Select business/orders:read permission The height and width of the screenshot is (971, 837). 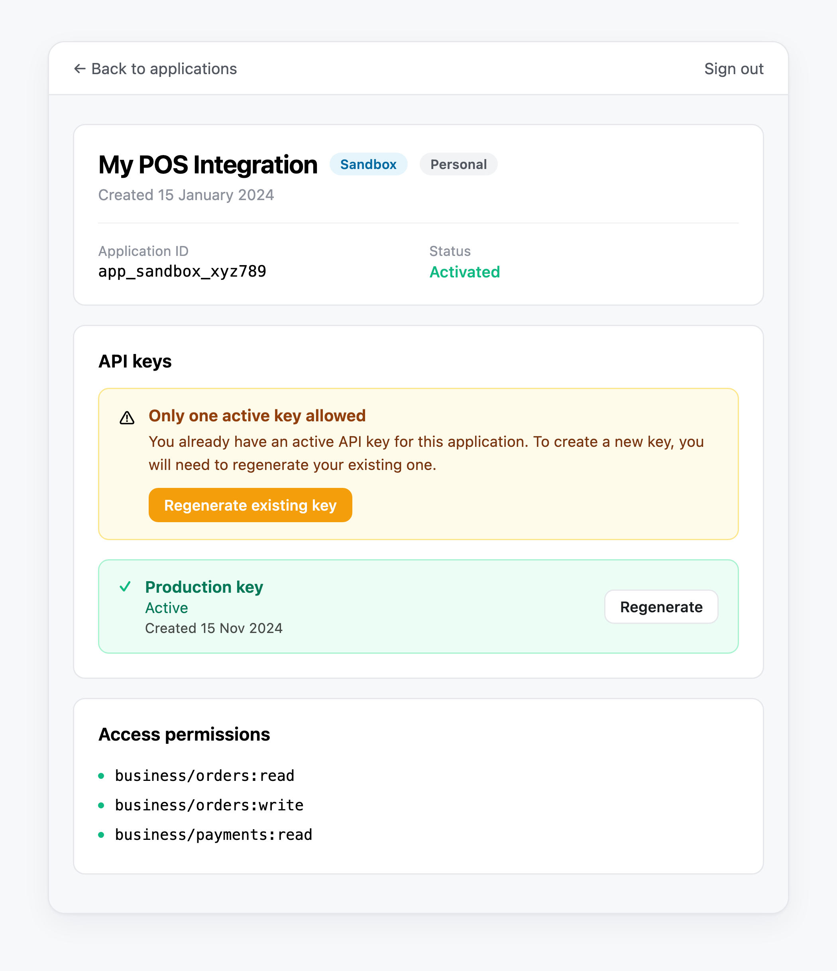coord(205,776)
